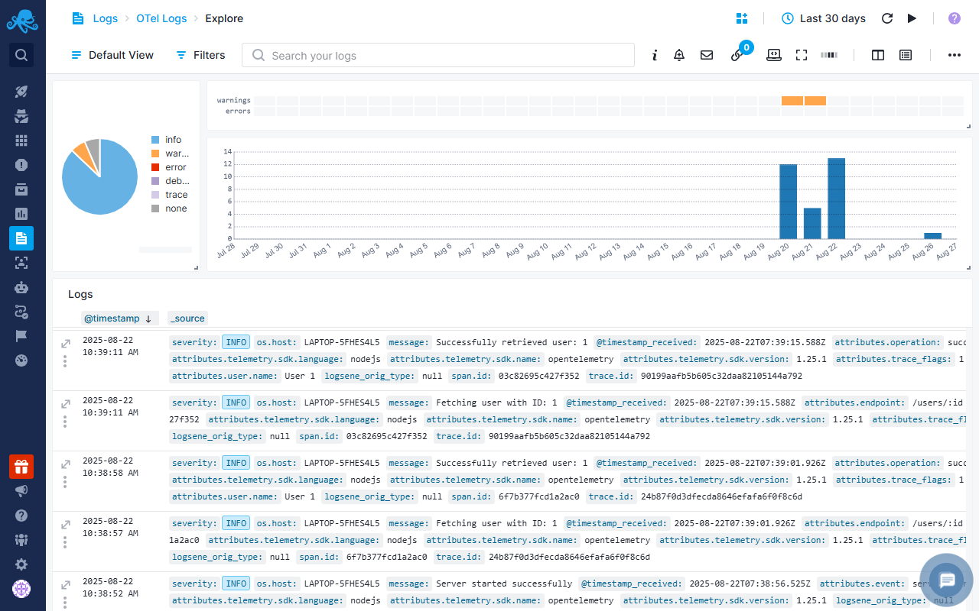This screenshot has width=979, height=611.
Task: Click the Default View button
Action: pos(112,55)
